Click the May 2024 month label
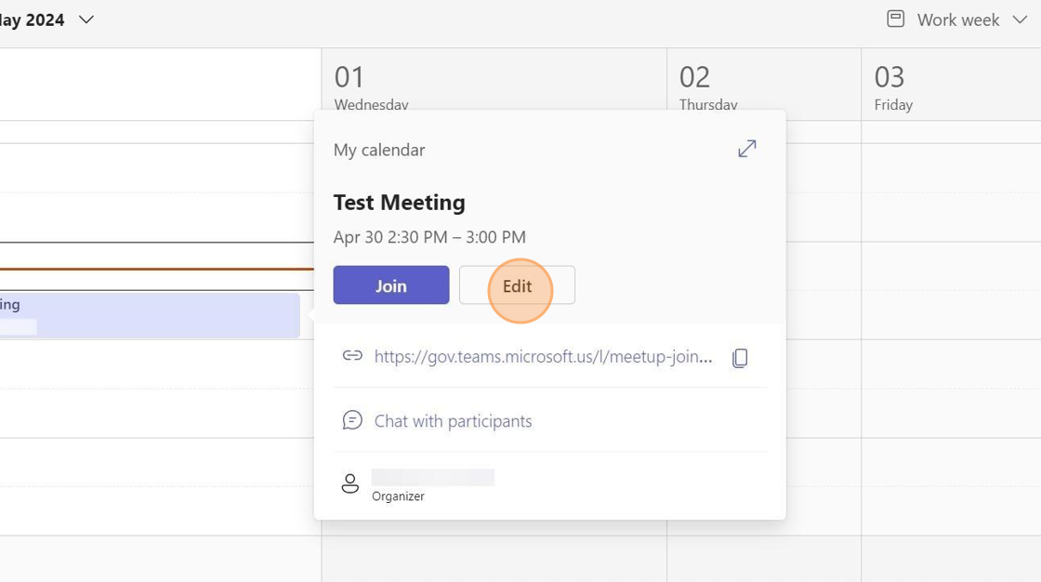Screen dimensions: 1041x582 [33, 20]
